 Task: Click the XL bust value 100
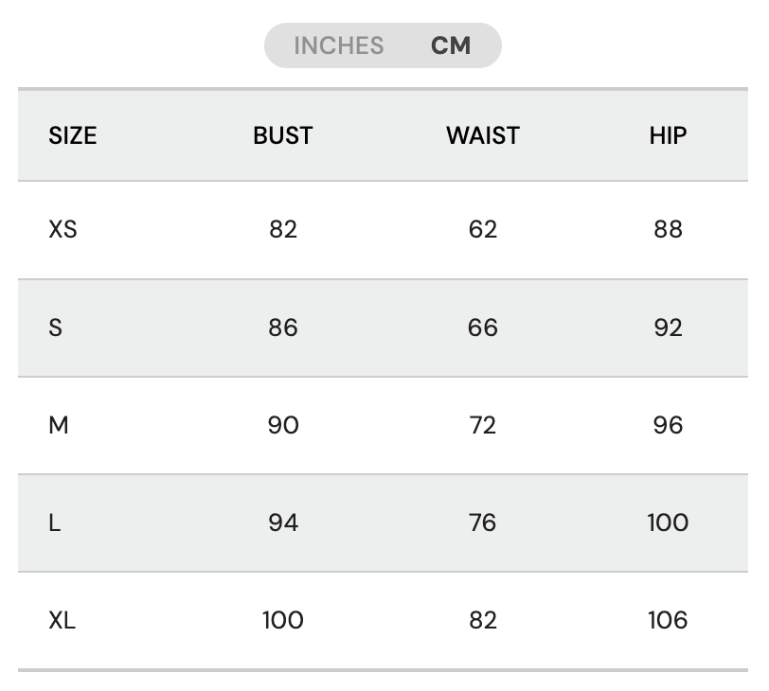click(282, 620)
